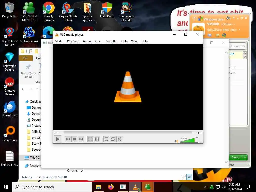Click Properties checkmark icon in Explorer toolbar
This screenshot has width=256, height=192.
[x=31, y=51]
